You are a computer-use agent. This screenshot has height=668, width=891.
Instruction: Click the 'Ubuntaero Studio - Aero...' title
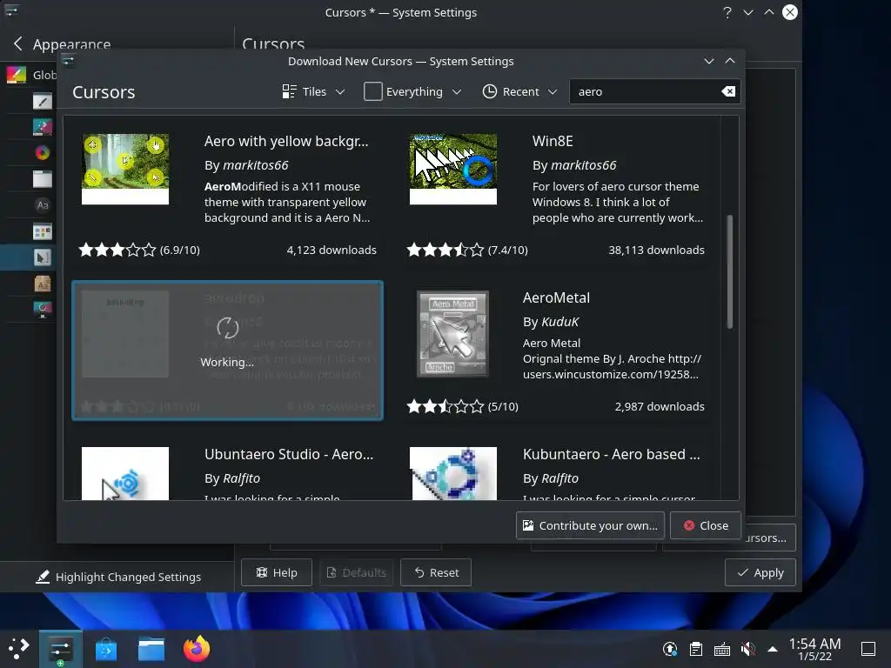click(289, 454)
